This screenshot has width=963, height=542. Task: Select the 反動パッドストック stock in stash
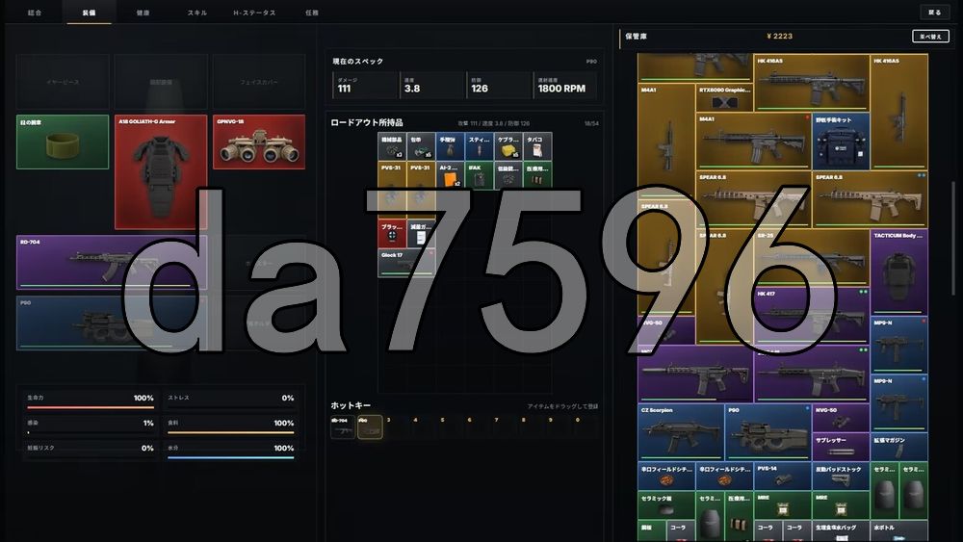(x=841, y=476)
